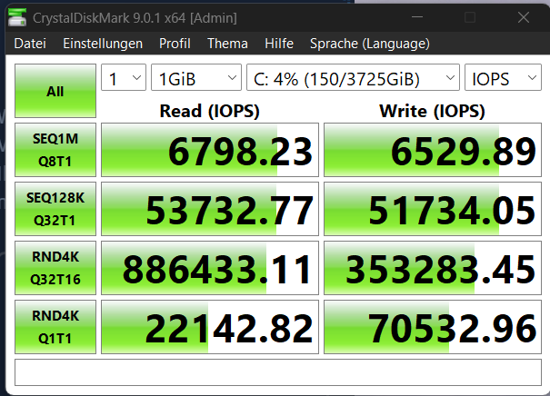Click the RND4K Q1T1 read result 22142.82
Viewport: 550px width, 396px height.
[x=210, y=327]
